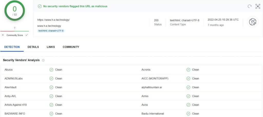
Task: Click the 0 / 92 detection score circle
Action: [15, 11]
